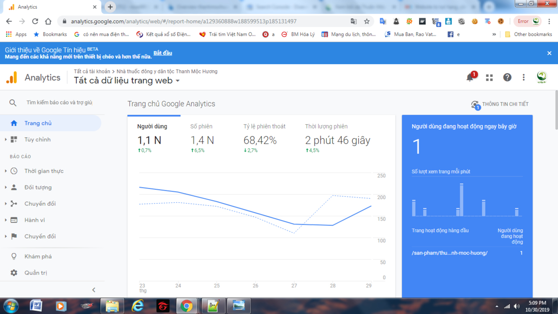Open Other bookmarks folder
The image size is (558, 314).
click(x=529, y=34)
